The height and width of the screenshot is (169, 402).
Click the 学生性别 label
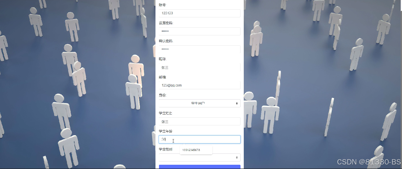[166, 149]
